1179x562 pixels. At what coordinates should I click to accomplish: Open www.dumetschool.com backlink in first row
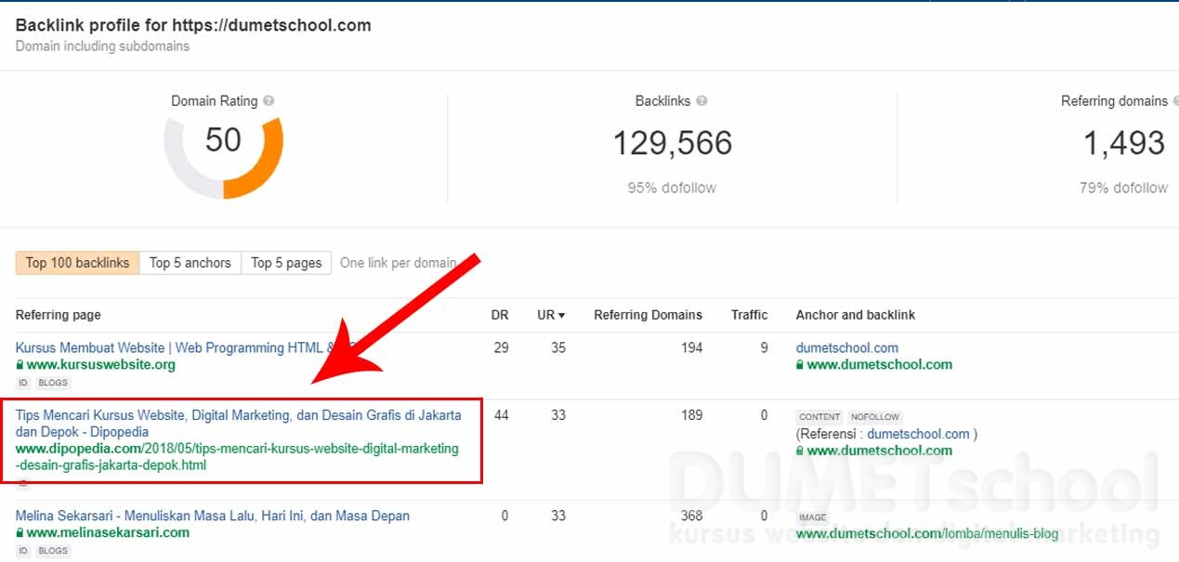pos(879,365)
